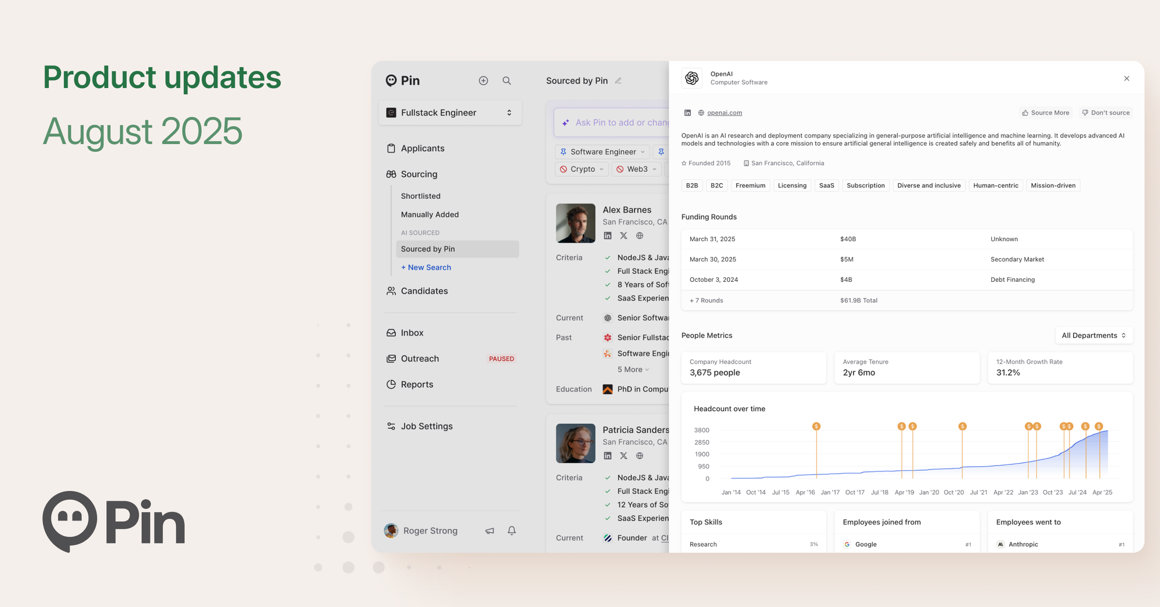This screenshot has height=607, width=1160.
Task: Unpin the Software Engineer filter chip
Action: [563, 151]
